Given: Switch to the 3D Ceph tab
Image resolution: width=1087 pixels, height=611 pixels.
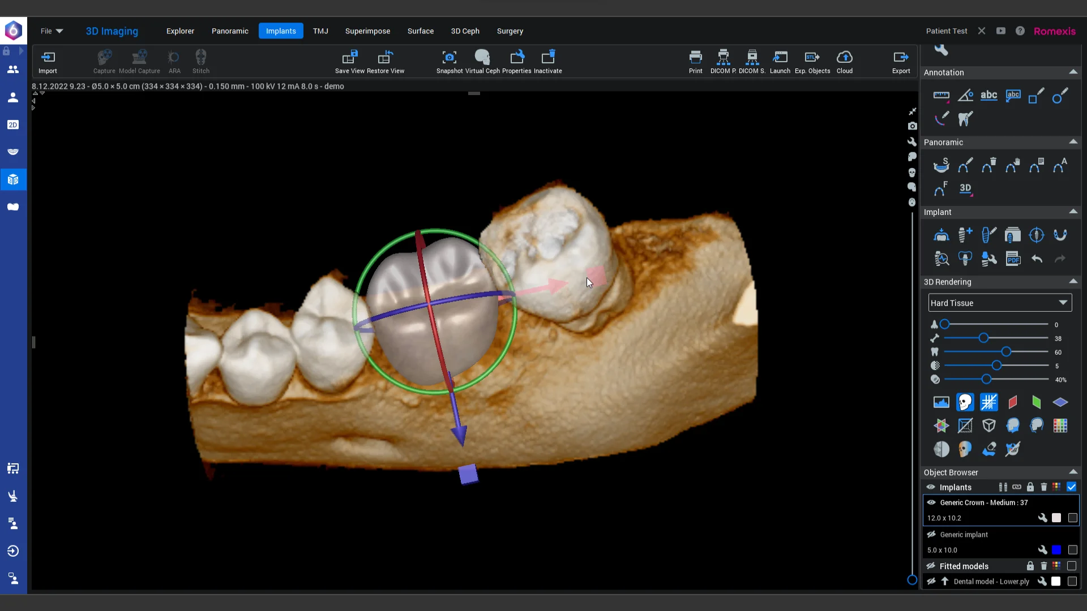Looking at the screenshot, I should pos(465,31).
